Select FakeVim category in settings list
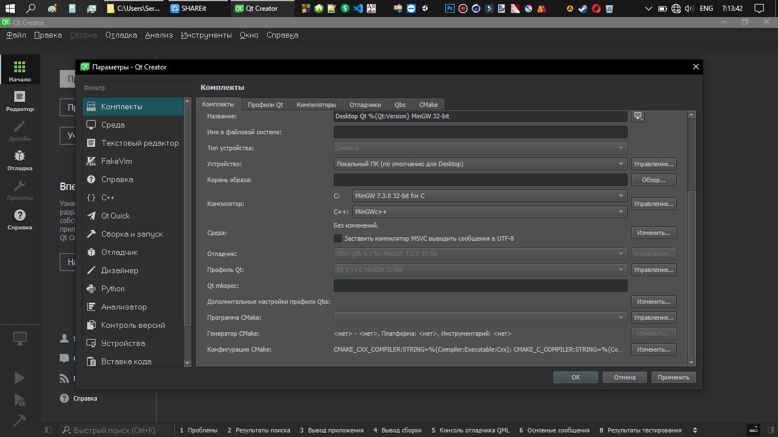 133,161
